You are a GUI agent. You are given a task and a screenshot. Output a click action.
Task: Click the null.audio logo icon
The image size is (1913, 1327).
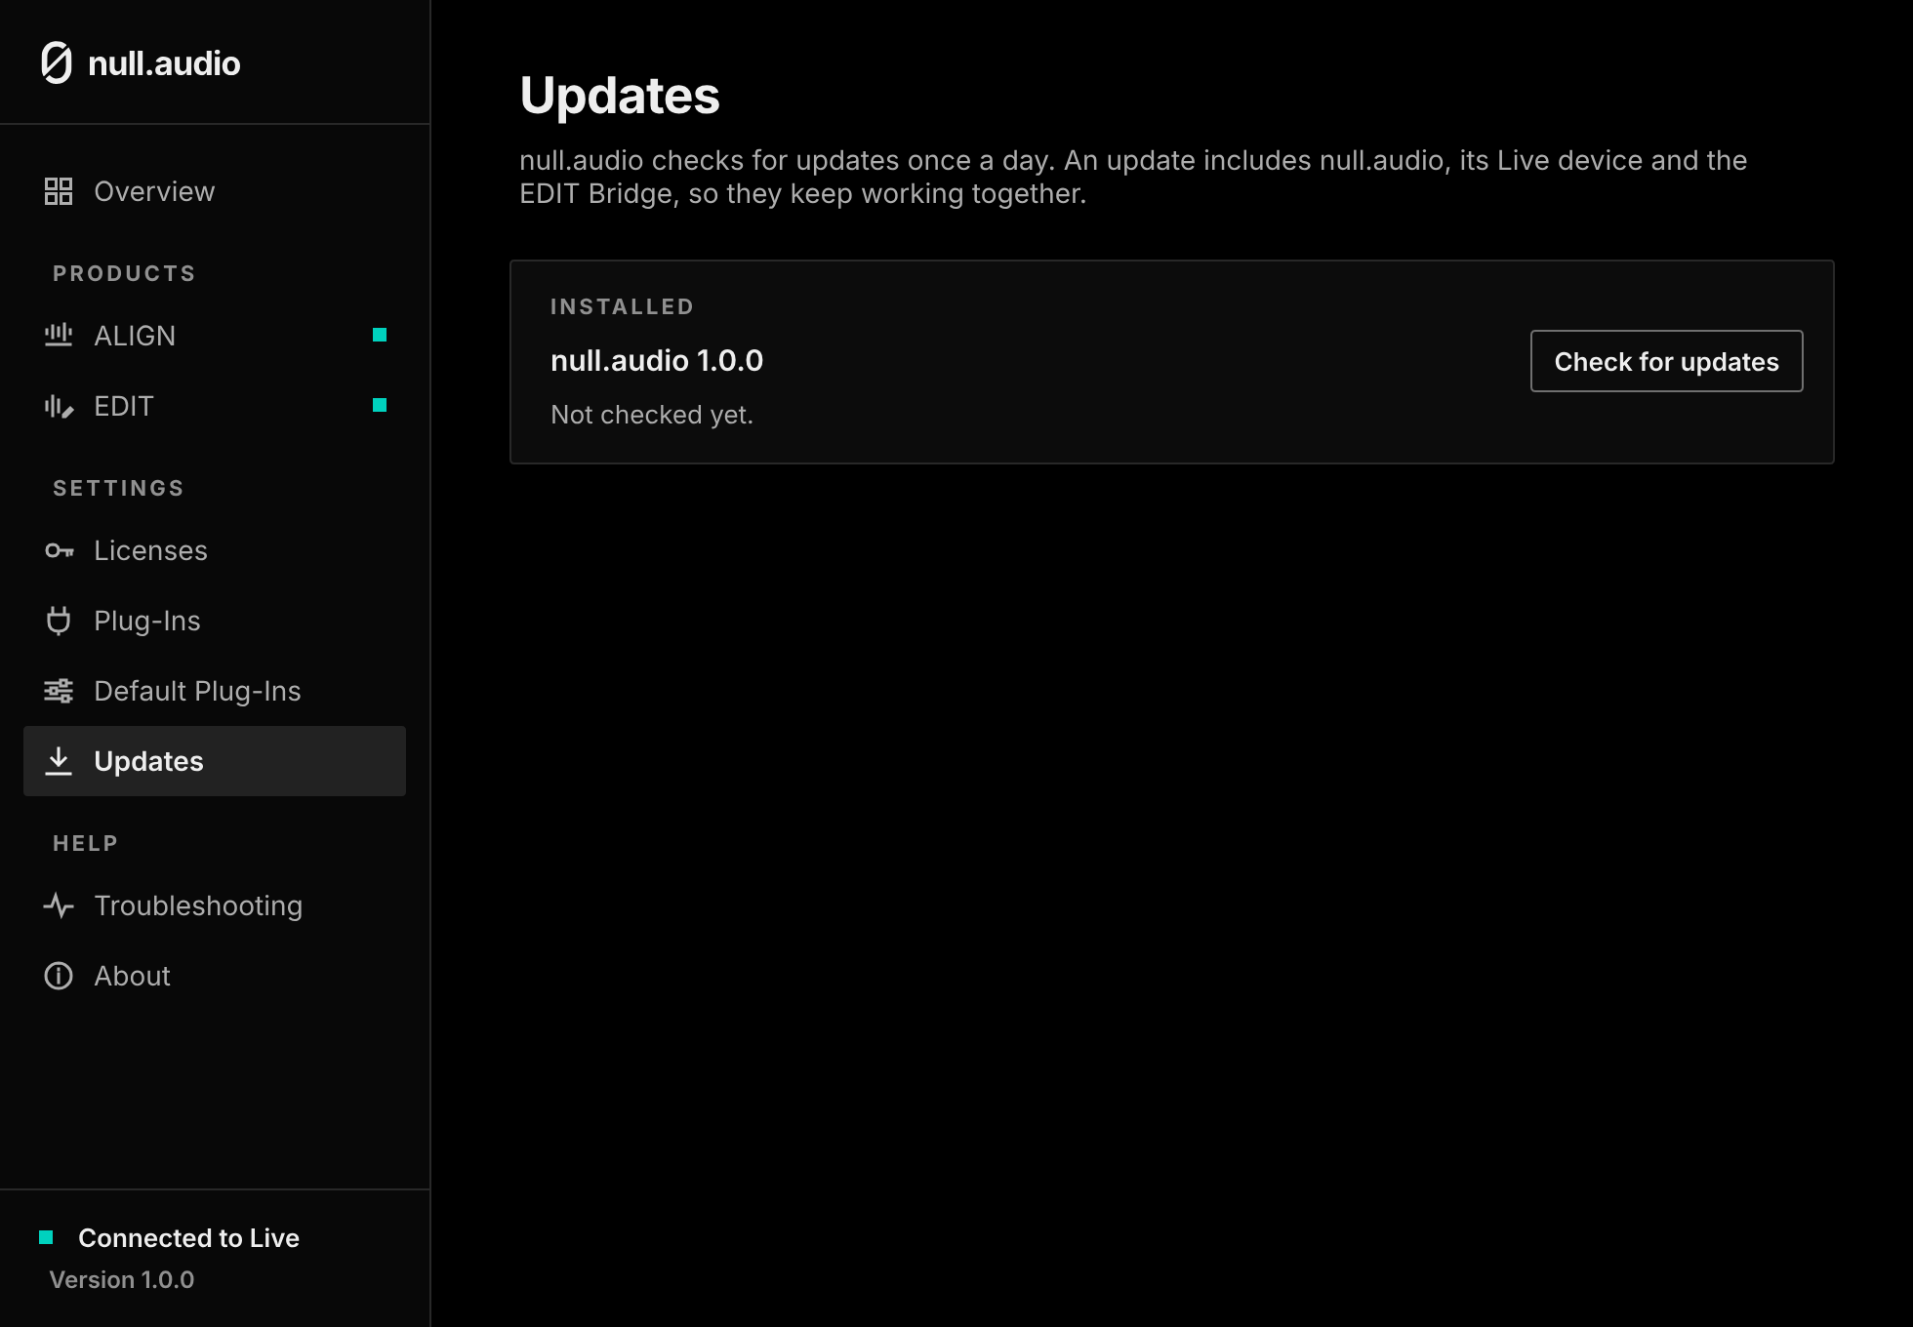coord(57,63)
